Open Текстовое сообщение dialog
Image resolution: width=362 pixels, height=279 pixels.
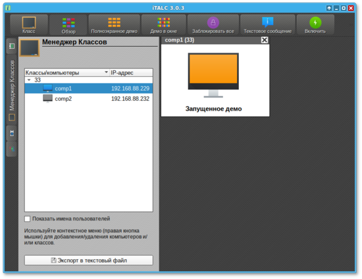coord(268,25)
